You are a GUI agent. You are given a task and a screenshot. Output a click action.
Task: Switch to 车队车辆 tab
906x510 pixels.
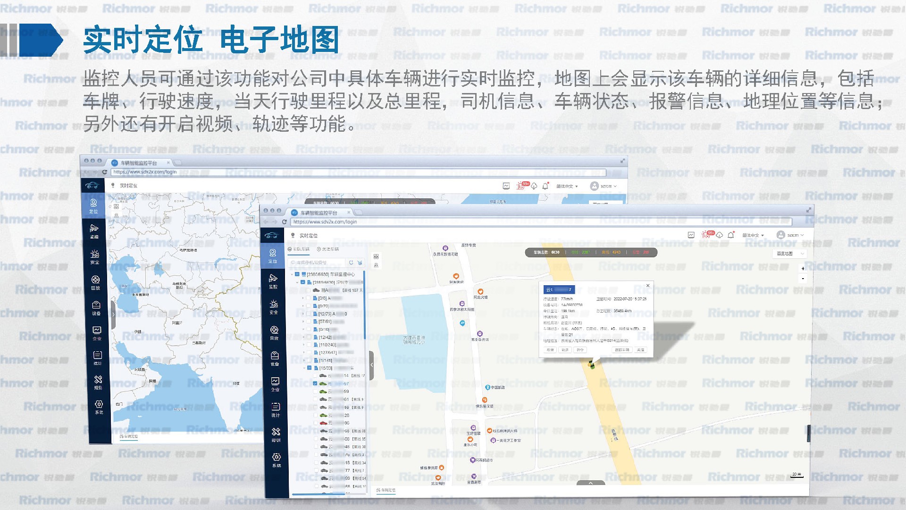(299, 249)
